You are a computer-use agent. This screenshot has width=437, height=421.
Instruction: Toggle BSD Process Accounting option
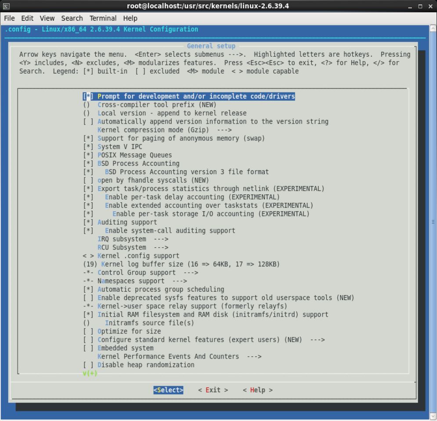point(131,163)
